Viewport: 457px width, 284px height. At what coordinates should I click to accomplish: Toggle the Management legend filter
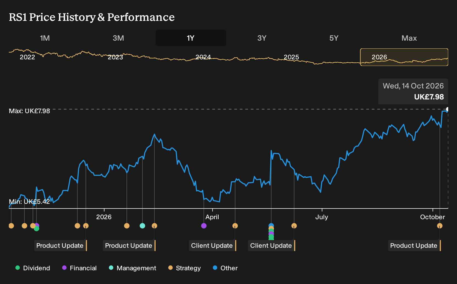(x=133, y=268)
